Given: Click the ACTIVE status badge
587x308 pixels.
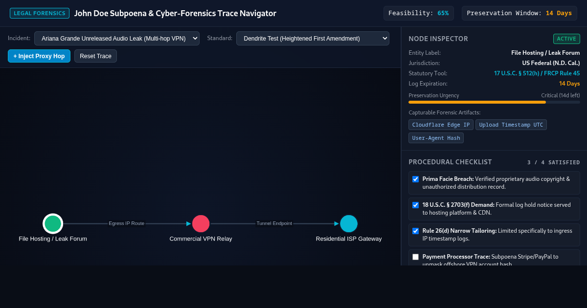Looking at the screenshot, I should (x=566, y=39).
